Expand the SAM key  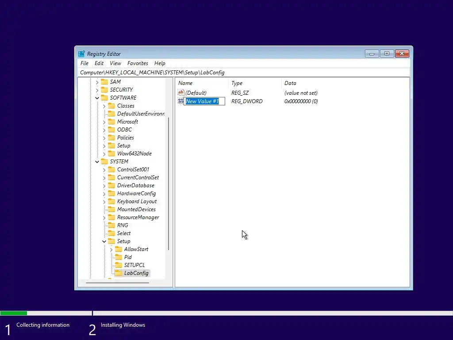tap(97, 82)
